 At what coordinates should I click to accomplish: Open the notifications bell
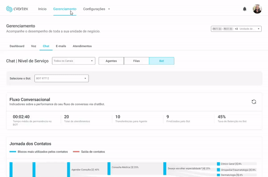pyautogui.click(x=245, y=9)
